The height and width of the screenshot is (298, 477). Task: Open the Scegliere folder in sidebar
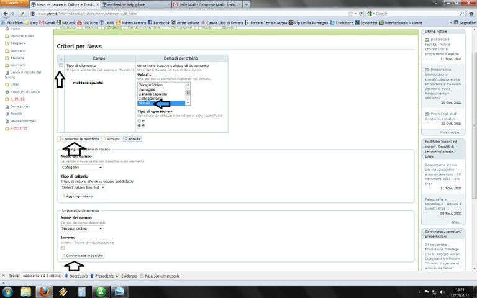pos(17,43)
